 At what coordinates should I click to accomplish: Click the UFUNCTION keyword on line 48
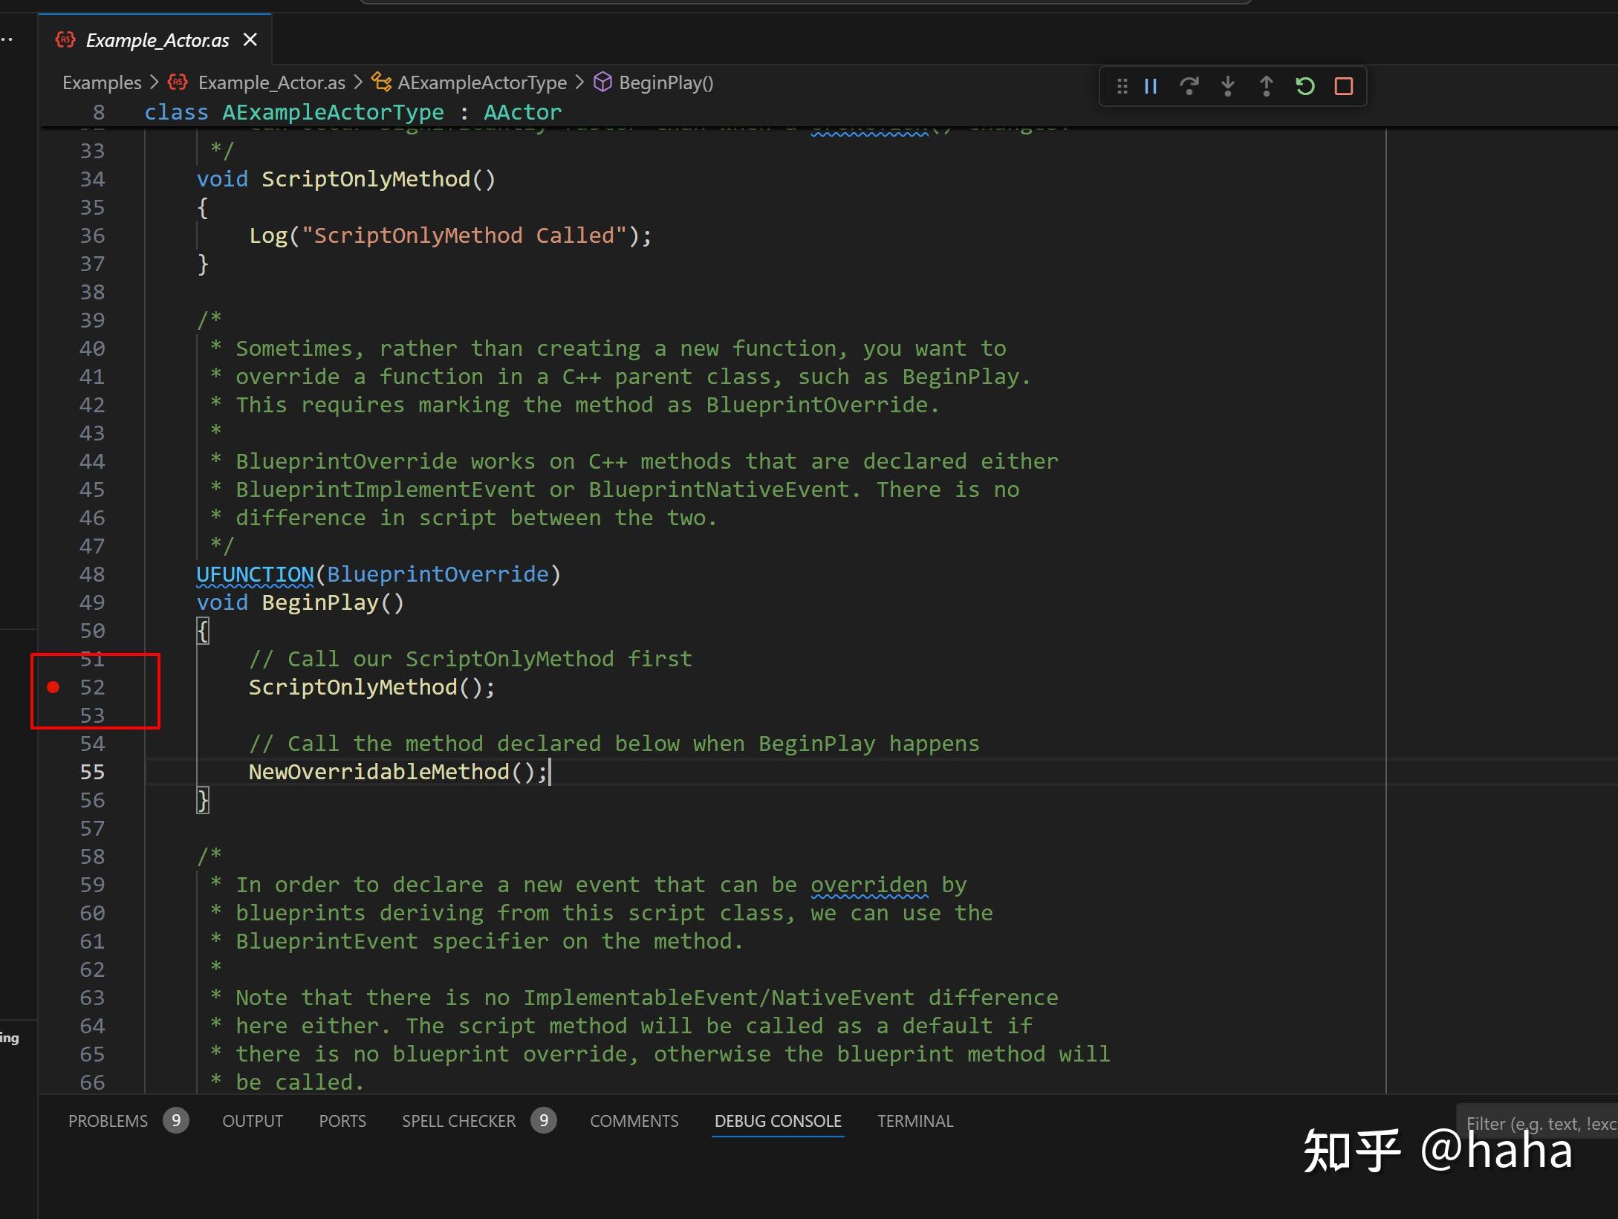[x=255, y=574]
